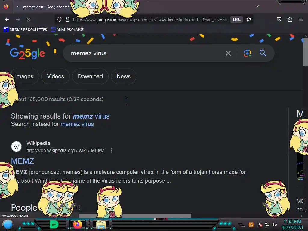Click the Google 25th anniversary logo
308x231 pixels.
click(27, 54)
